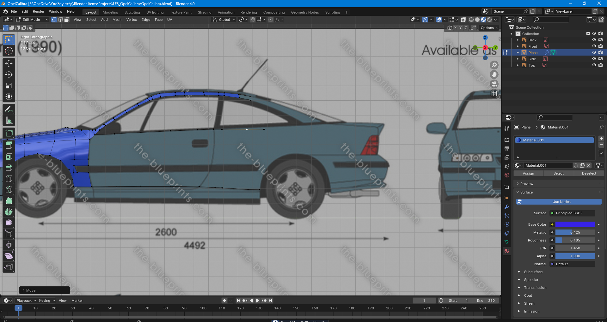Select the Add Cube tool
The height and width of the screenshot is (322, 607).
[x=9, y=133]
